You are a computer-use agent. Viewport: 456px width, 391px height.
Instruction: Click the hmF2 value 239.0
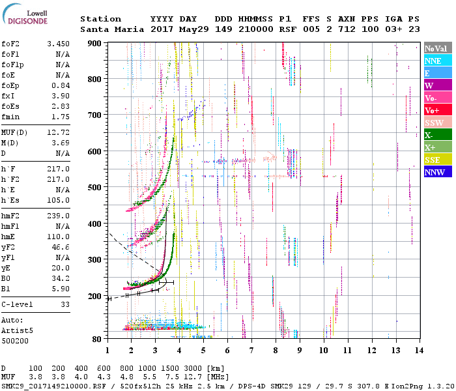click(59, 216)
